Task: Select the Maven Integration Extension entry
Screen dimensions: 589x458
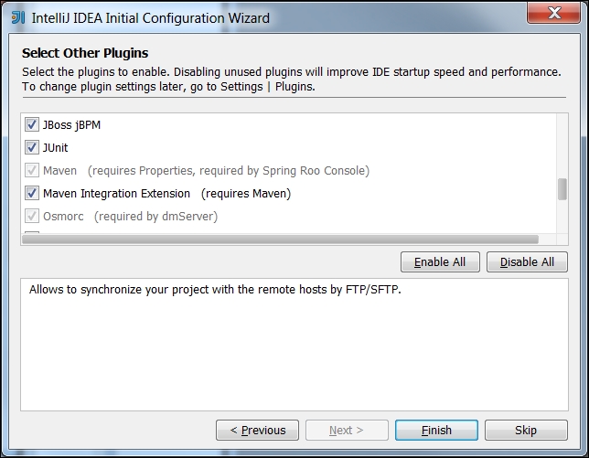Action: [x=116, y=193]
